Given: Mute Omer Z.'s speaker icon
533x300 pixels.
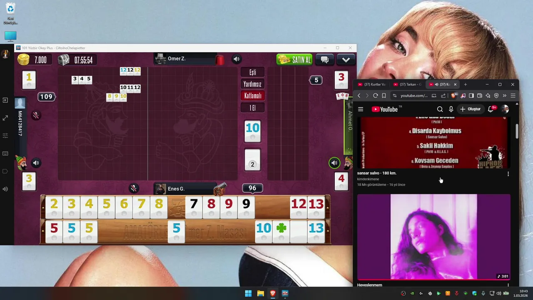Looking at the screenshot, I should [237, 59].
